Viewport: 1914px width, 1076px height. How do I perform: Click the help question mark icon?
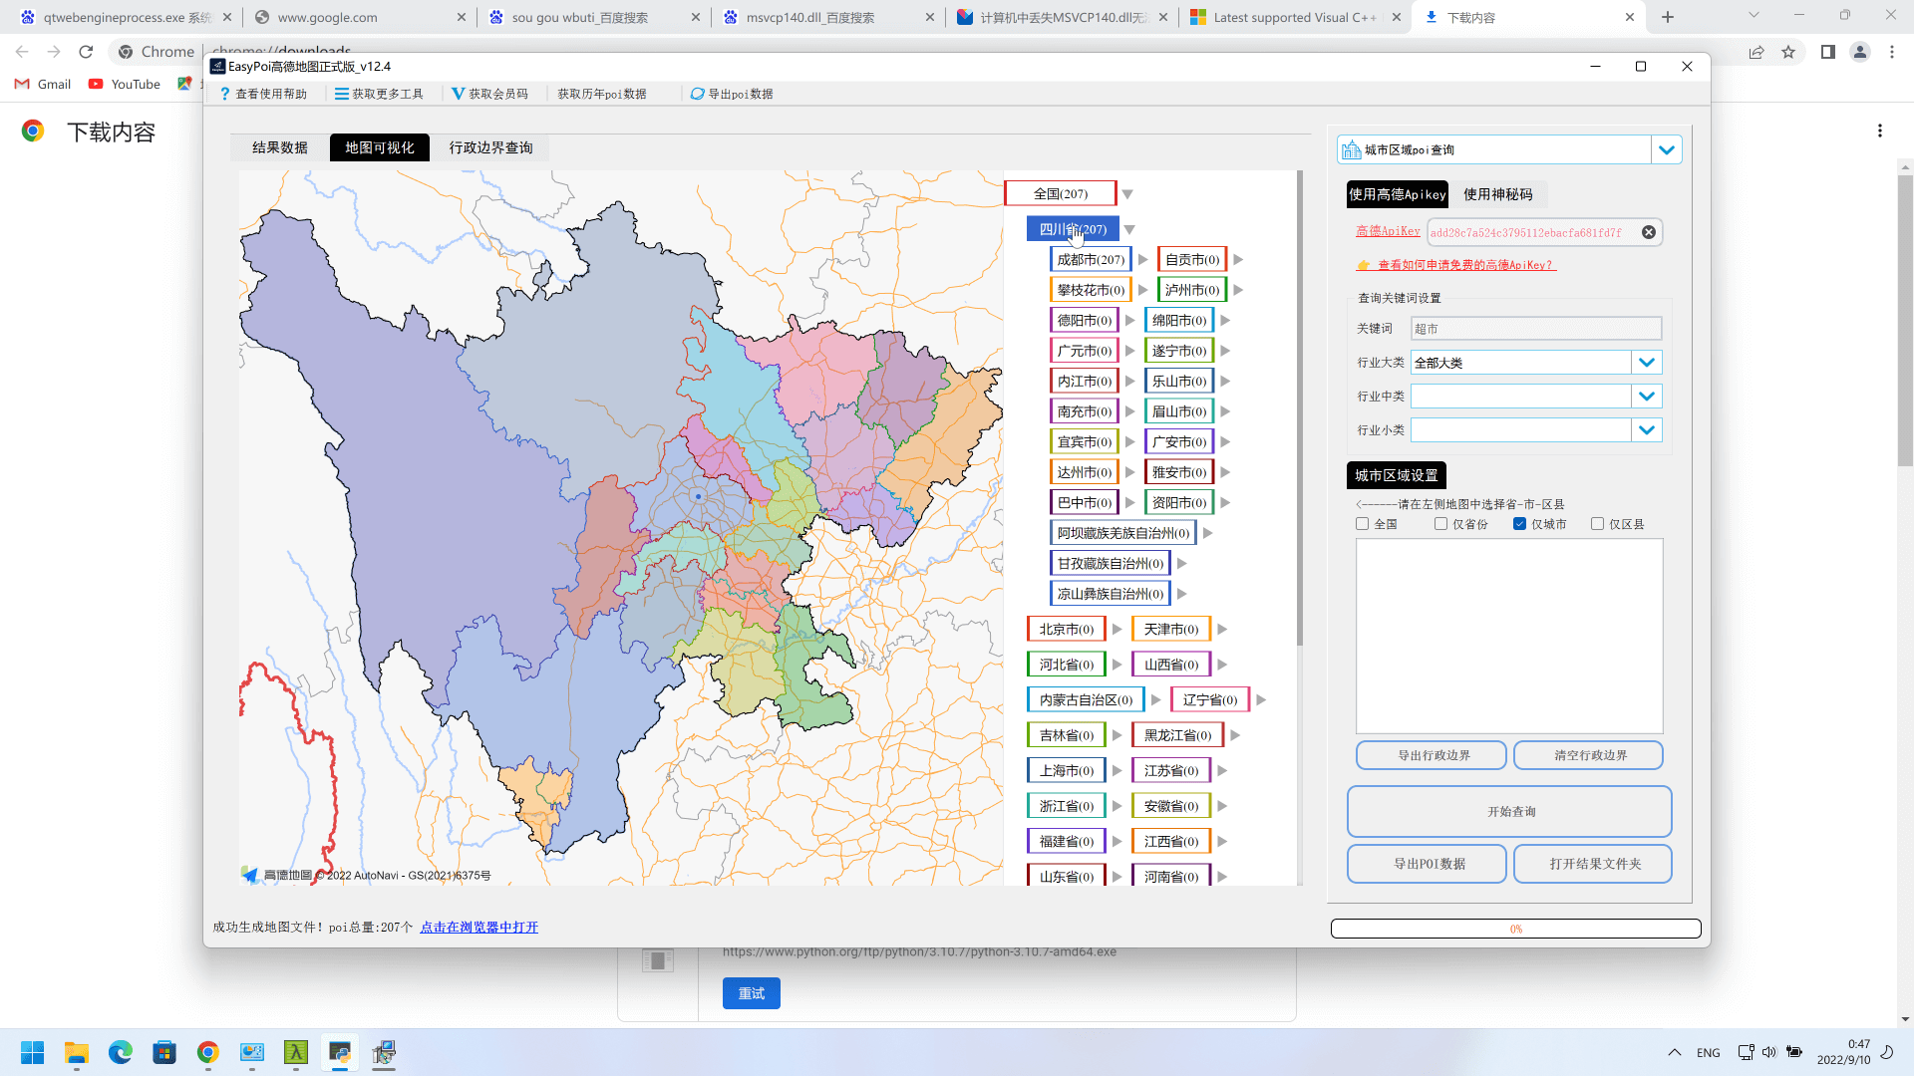tap(225, 94)
